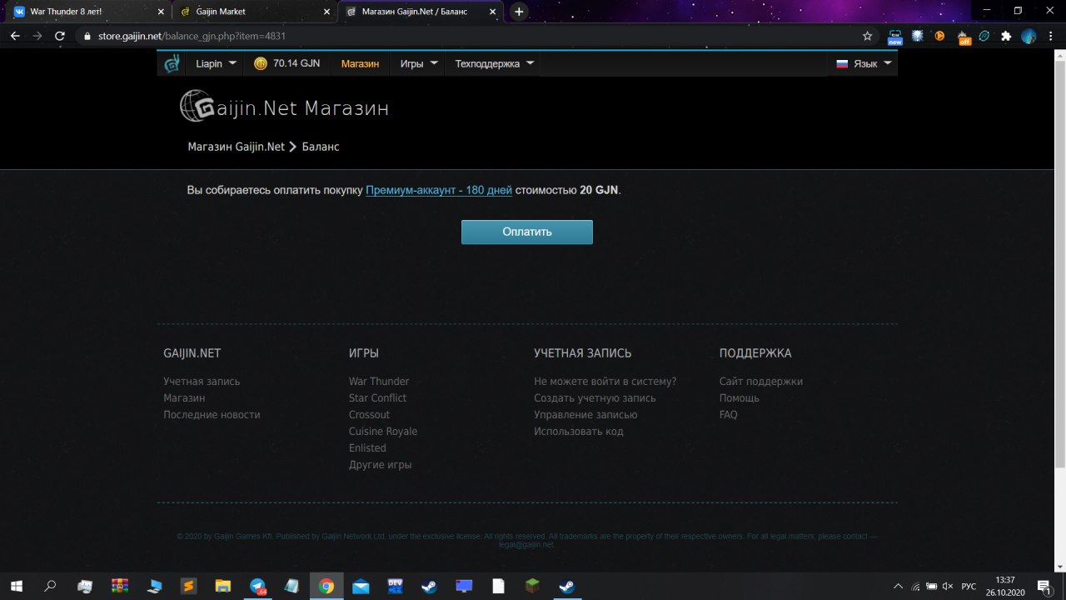Click the orange play-button extension icon
1066x600 pixels.
pyautogui.click(x=940, y=36)
